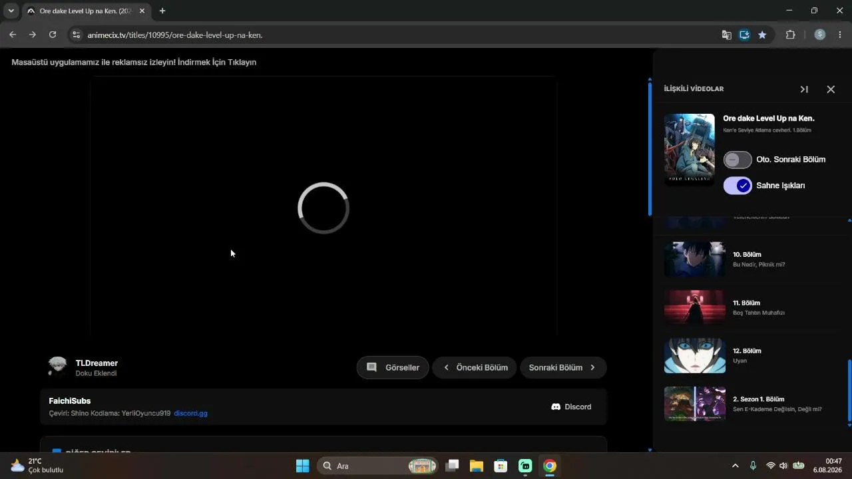
Task: Open the Chrome extensions puzzle icon
Action: (791, 35)
